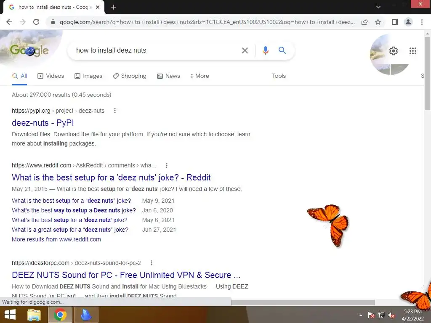The height and width of the screenshot is (323, 431).
Task: Open options for the ideasforpc.com result
Action: 151,263
